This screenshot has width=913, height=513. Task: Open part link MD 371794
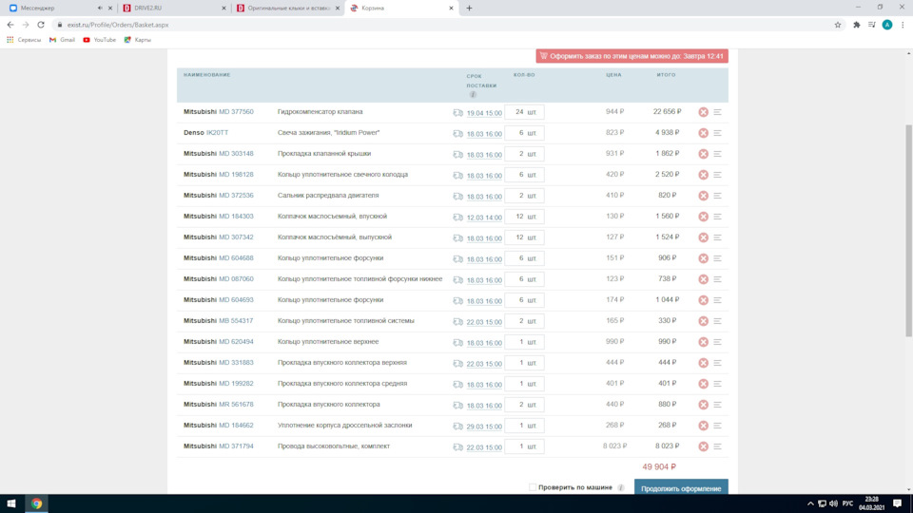coord(236,446)
